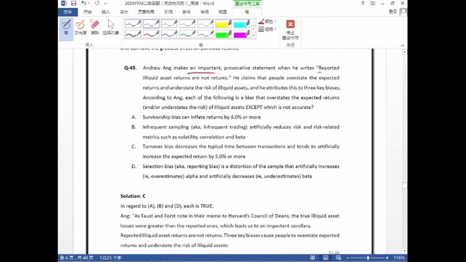Select the 荧光笔 highlighter tool

[x=80, y=28]
